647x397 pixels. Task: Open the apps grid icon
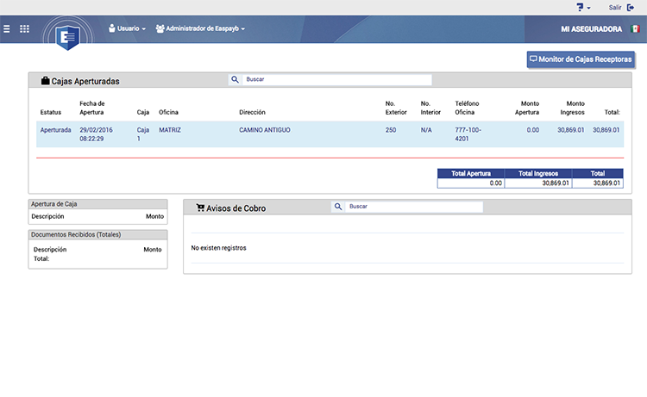tap(24, 28)
